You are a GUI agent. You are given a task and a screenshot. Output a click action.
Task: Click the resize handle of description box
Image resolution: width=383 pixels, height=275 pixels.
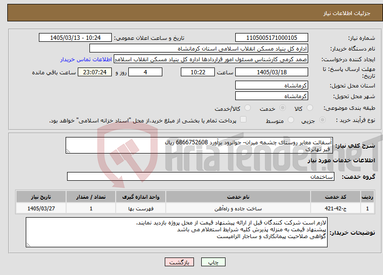pyautogui.click(x=68, y=151)
